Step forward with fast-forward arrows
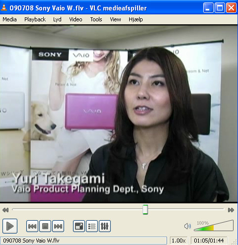 pos(231,210)
